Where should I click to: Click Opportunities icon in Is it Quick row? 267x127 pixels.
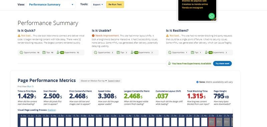[21, 53]
